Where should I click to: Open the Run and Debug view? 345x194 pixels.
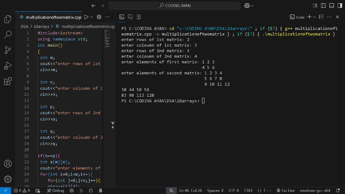click(x=8, y=66)
